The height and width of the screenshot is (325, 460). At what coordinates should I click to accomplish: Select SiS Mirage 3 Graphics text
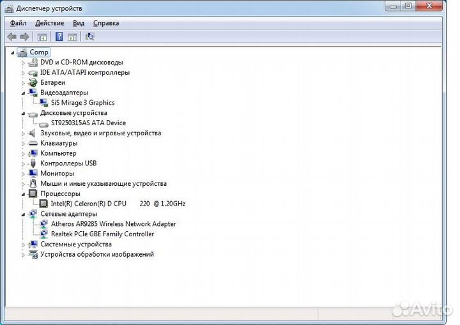click(82, 103)
